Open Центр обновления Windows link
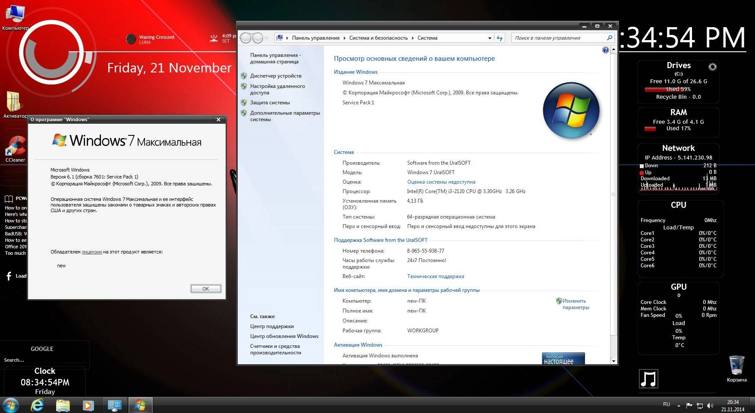This screenshot has width=755, height=413. click(284, 336)
